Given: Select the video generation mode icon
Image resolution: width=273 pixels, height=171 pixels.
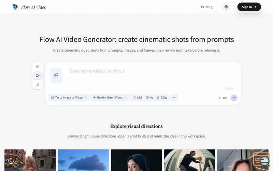Looking at the screenshot, I should tap(38, 76).
